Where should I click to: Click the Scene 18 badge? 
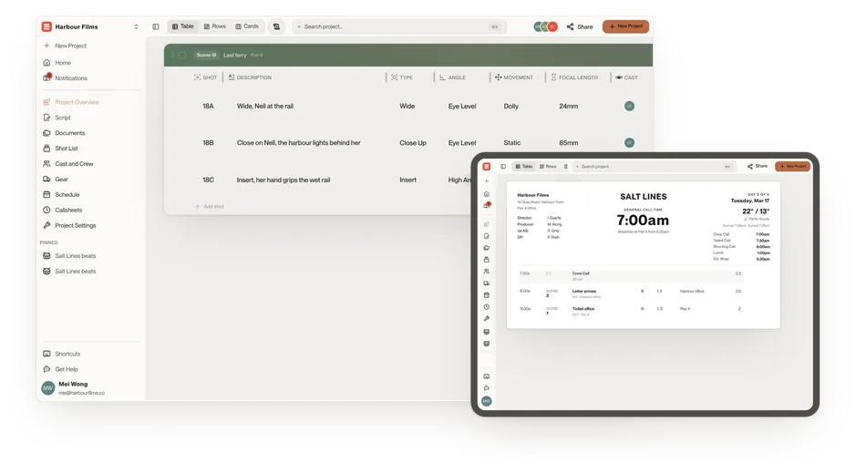(x=206, y=56)
